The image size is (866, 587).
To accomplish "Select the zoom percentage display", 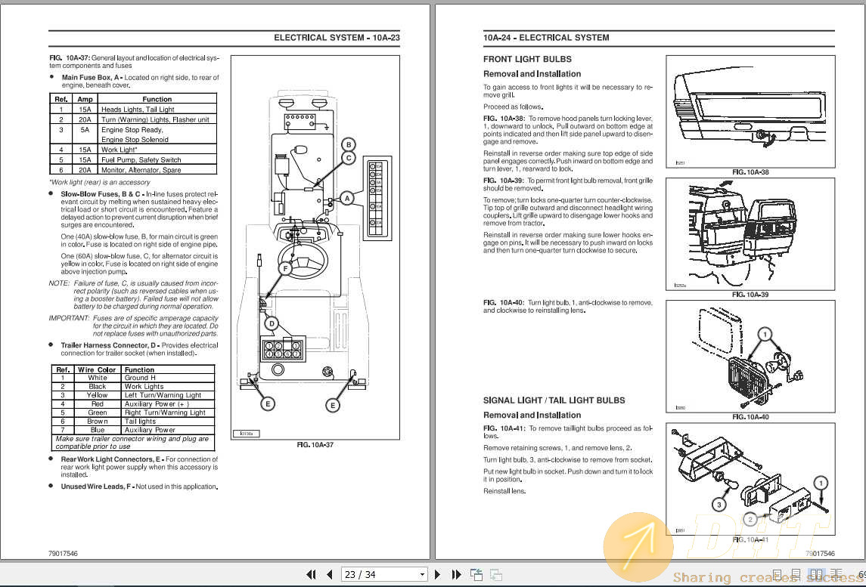I will [862, 574].
